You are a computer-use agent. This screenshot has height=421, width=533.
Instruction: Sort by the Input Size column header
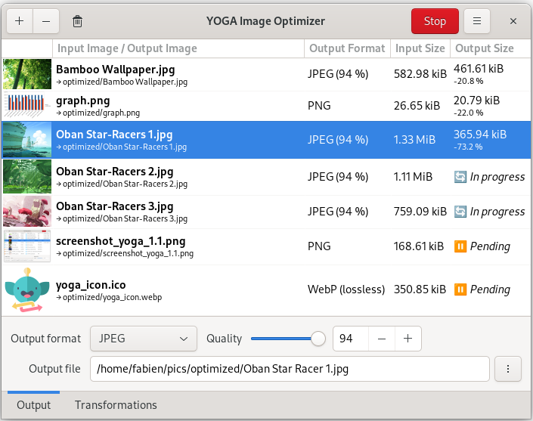point(420,48)
